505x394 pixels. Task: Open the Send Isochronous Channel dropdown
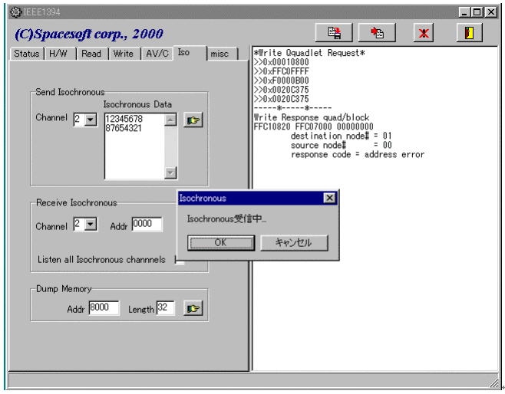click(x=91, y=120)
